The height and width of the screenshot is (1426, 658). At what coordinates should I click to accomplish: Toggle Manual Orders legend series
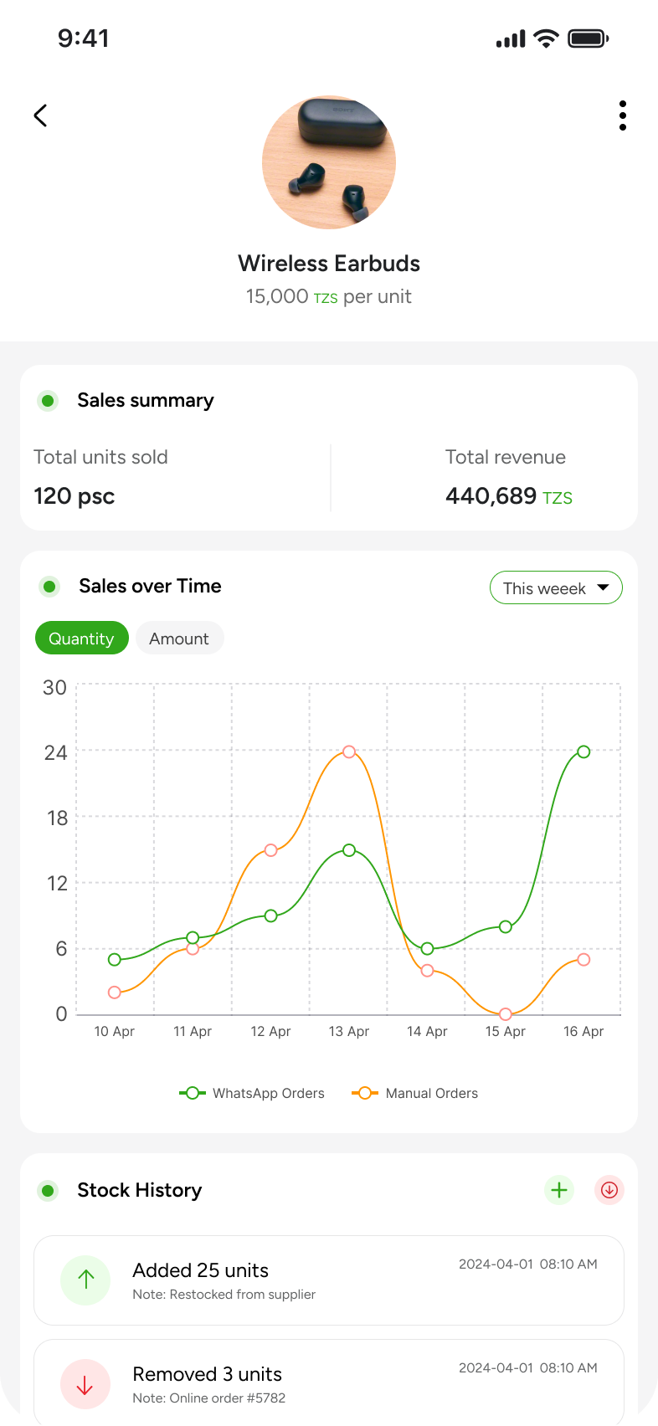[415, 1093]
